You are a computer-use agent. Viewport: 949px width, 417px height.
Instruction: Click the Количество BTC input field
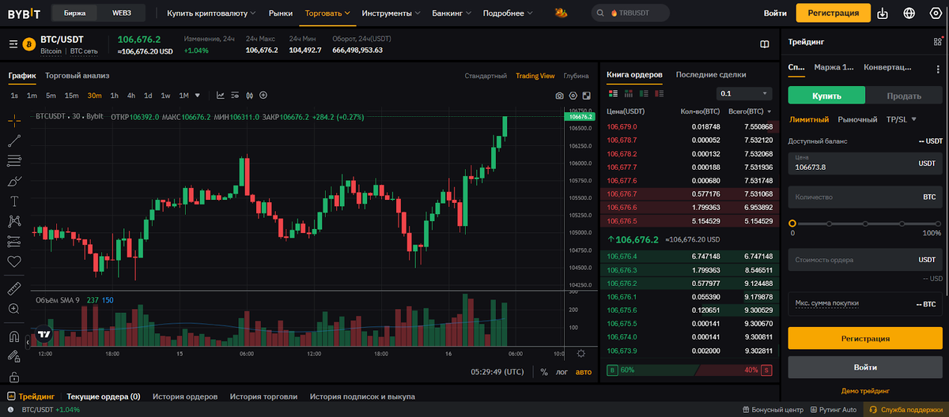865,197
